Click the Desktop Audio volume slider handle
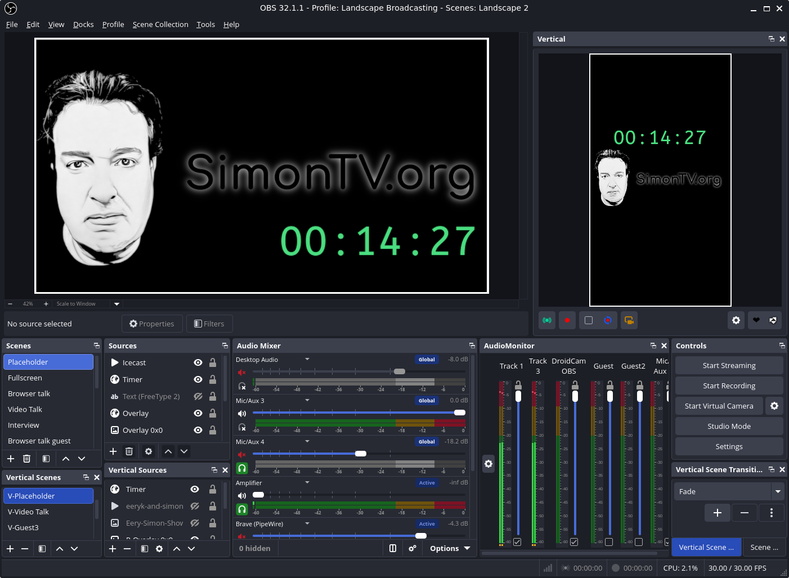 (400, 371)
